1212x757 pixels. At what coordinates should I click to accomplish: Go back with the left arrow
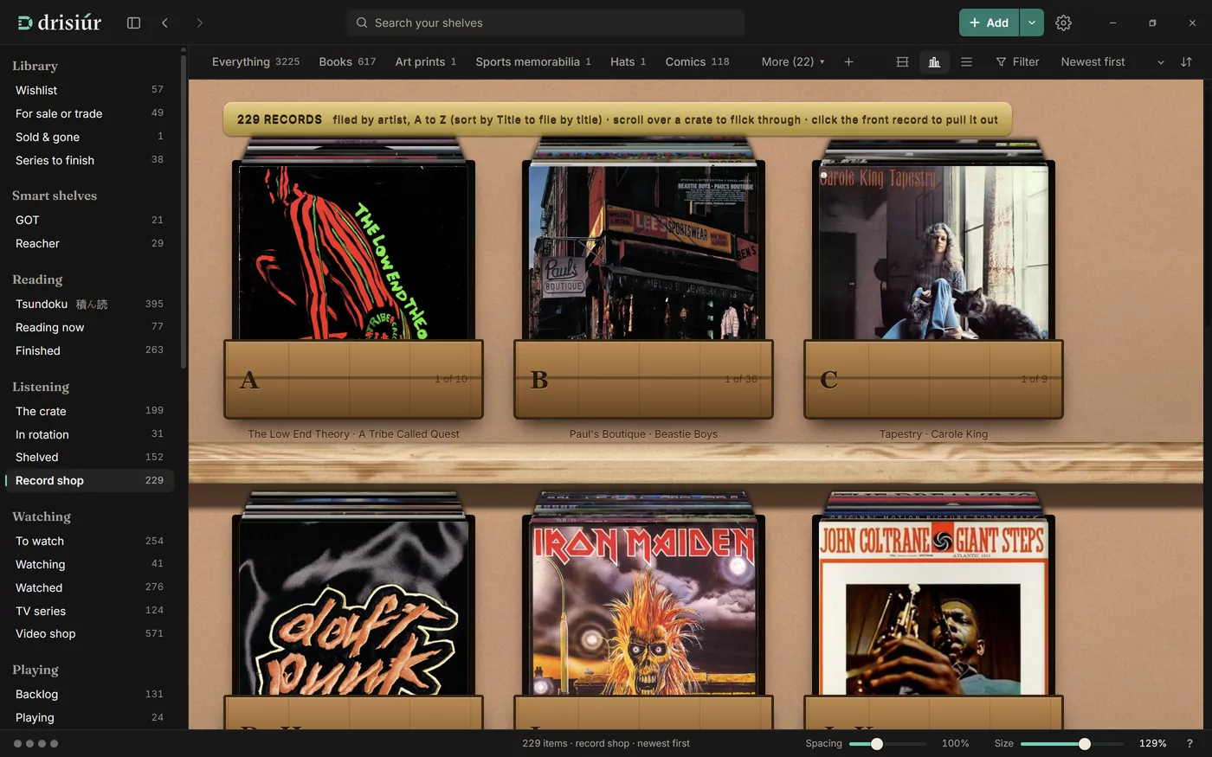(164, 22)
